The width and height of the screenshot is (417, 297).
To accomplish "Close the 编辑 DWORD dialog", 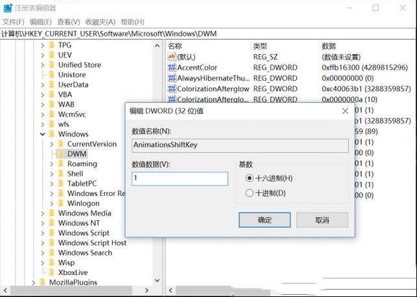I will (x=345, y=111).
